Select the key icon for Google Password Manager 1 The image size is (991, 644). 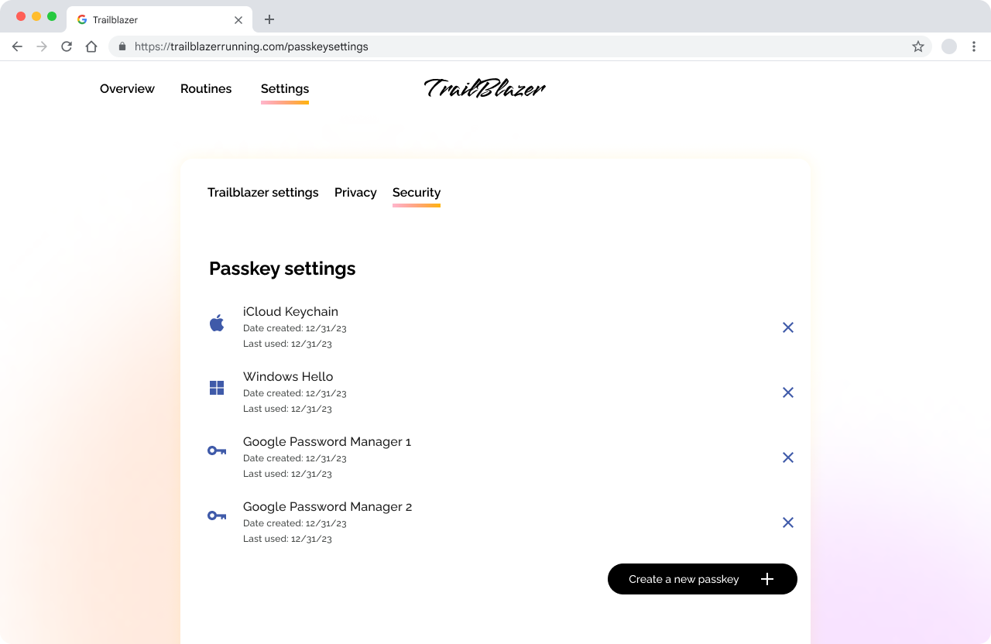[217, 450]
